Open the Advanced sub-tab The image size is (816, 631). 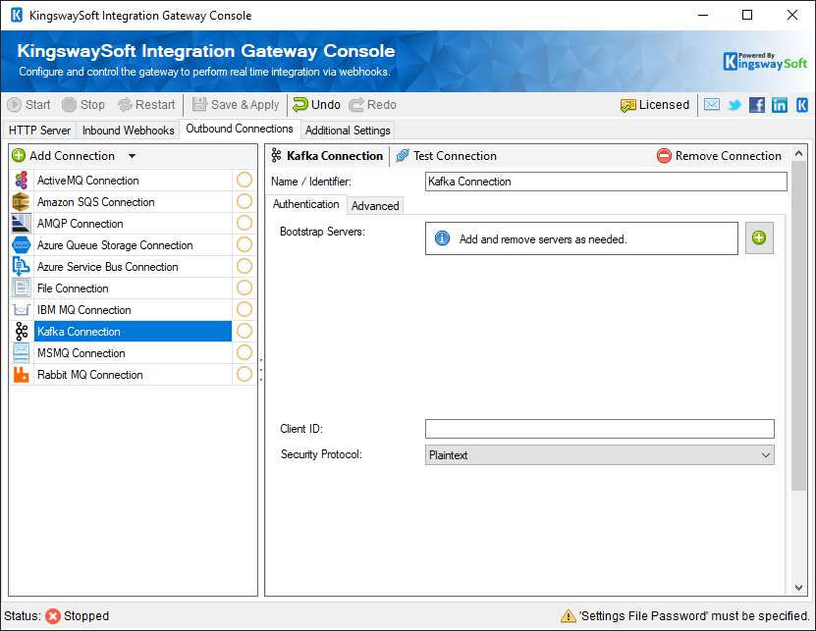point(375,206)
